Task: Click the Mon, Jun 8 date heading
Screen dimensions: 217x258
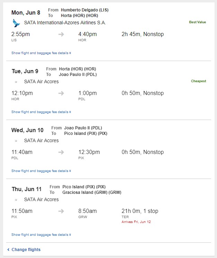Action: tap(26, 13)
